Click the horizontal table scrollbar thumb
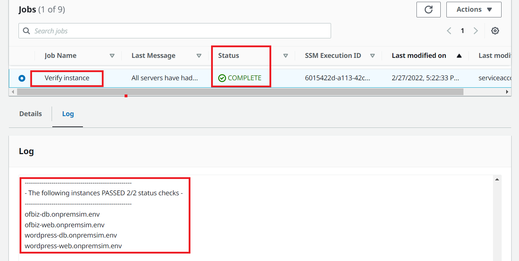The width and height of the screenshot is (519, 261). [240, 92]
